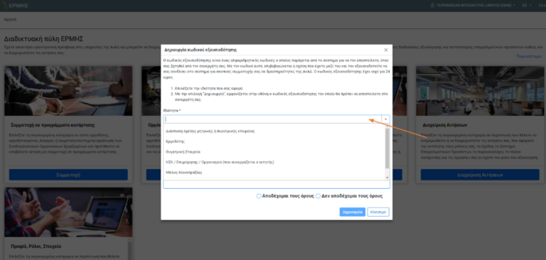Expand the arrow beside the envelope icon
This screenshot has width=546, height=260.
coord(530,5)
